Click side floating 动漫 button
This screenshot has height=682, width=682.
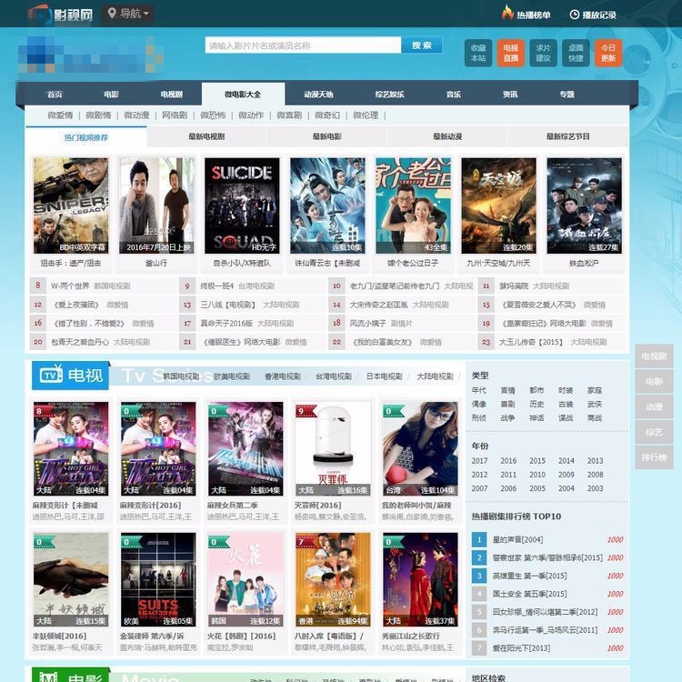pos(654,406)
